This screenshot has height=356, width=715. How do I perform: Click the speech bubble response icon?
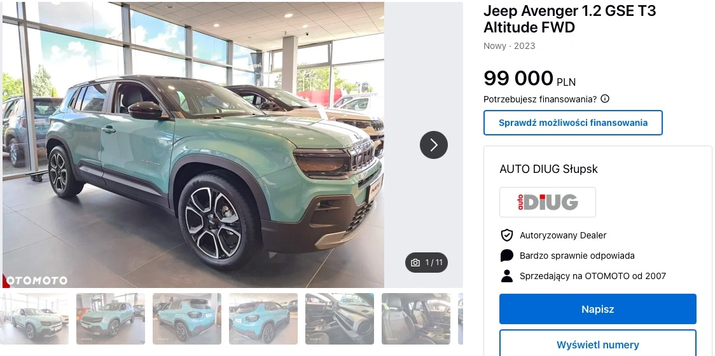(x=506, y=256)
